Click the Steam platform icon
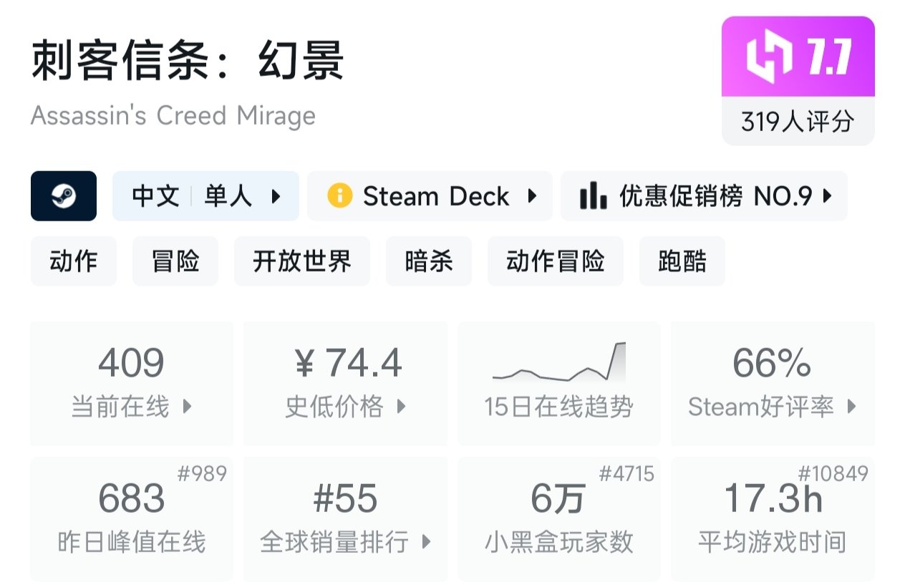The width and height of the screenshot is (905, 585). click(64, 196)
